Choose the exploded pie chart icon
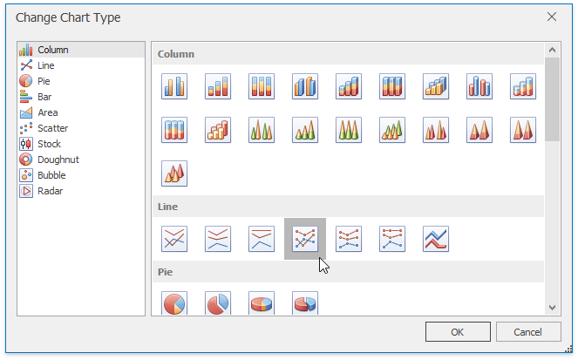 tap(218, 302)
